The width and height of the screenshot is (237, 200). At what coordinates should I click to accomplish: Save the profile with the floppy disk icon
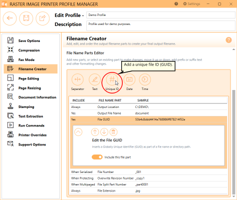[26, 18]
